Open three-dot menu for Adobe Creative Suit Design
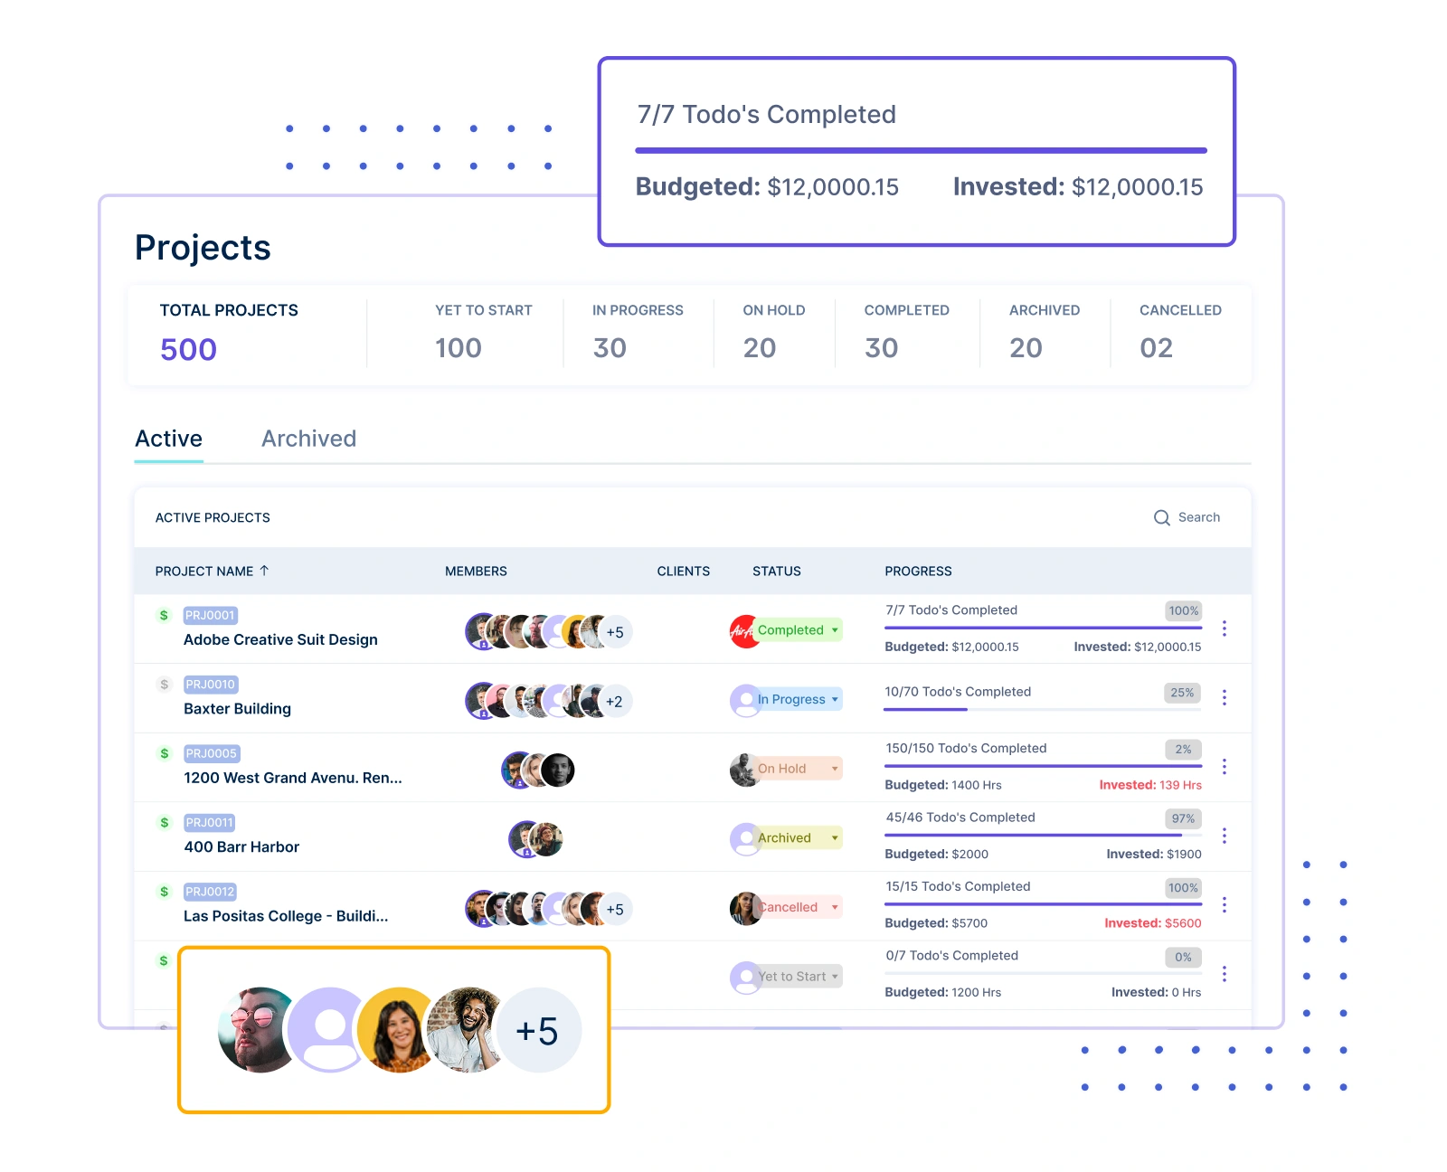 tap(1224, 629)
